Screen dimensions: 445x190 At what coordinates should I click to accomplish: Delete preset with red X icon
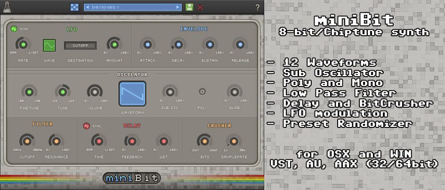[x=200, y=8]
